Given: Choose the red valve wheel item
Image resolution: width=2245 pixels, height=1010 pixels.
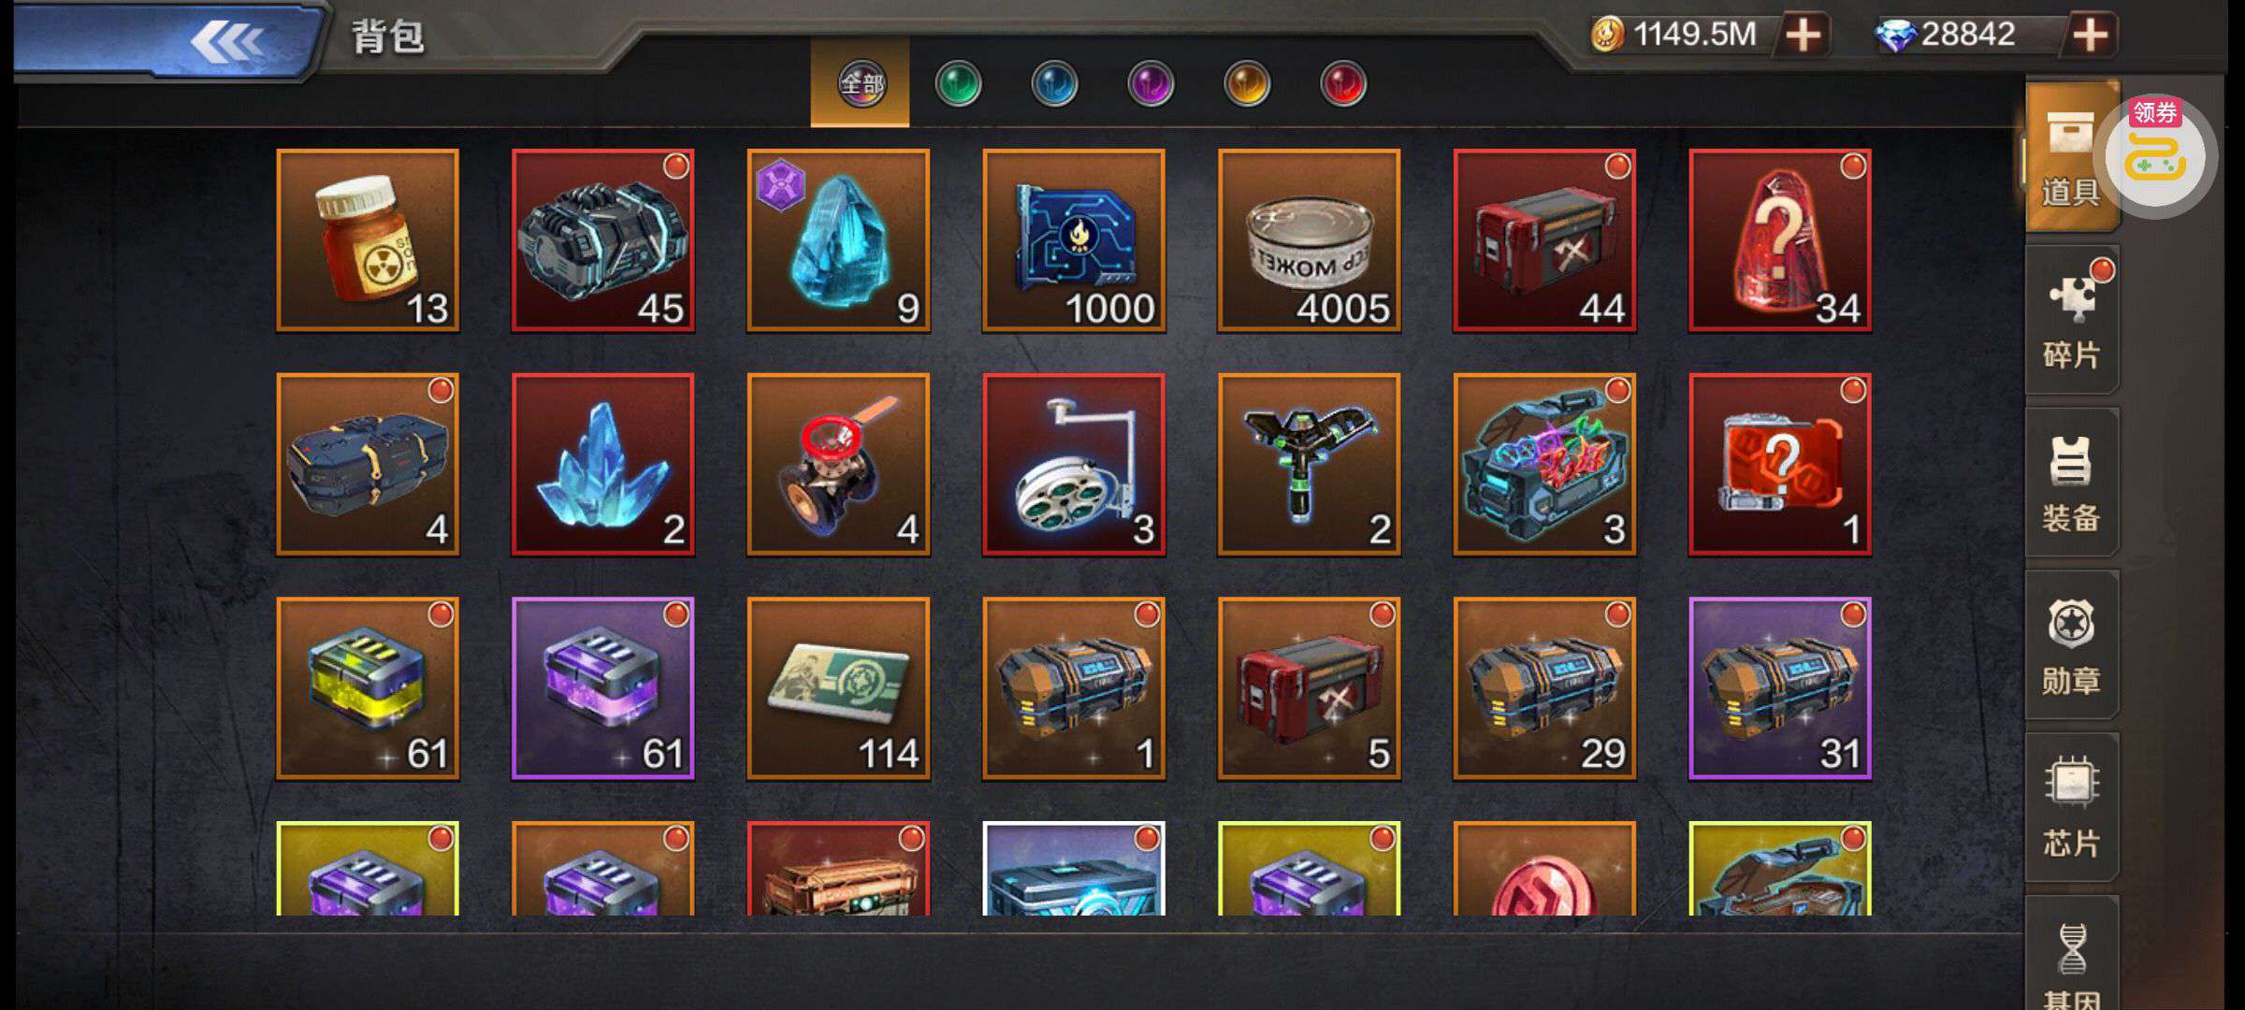Looking at the screenshot, I should click(838, 465).
